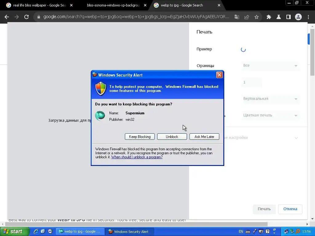Viewport: 315px width, 236px height.
Task: Click the print dialog blue scrollbar
Action: (309, 39)
